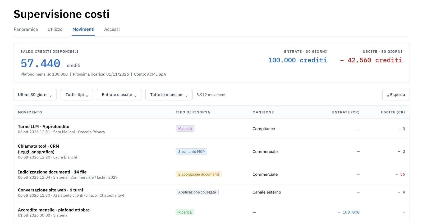Image resolution: width=423 pixels, height=222 pixels.
Task: Click the Applicazione collegata badge
Action: point(197,192)
